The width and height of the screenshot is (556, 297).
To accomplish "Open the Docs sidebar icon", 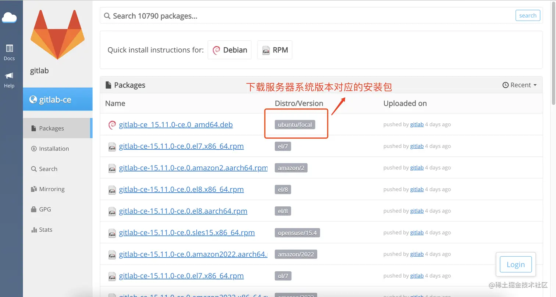I will coord(9,52).
